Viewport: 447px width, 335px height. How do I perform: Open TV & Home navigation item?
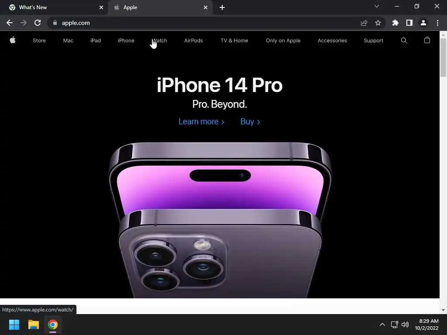tap(234, 41)
